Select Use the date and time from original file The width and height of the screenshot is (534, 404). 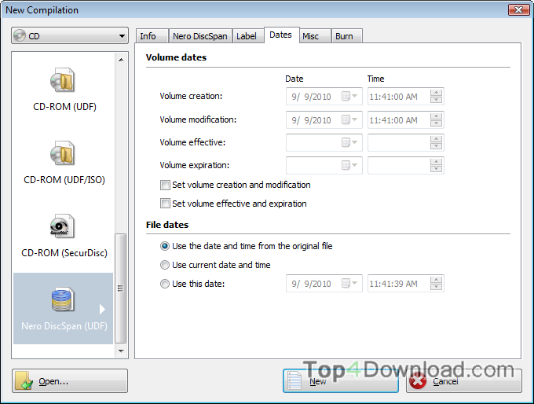click(165, 246)
